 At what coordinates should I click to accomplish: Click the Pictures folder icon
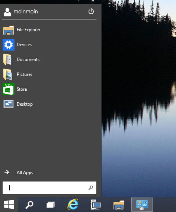coord(7,74)
